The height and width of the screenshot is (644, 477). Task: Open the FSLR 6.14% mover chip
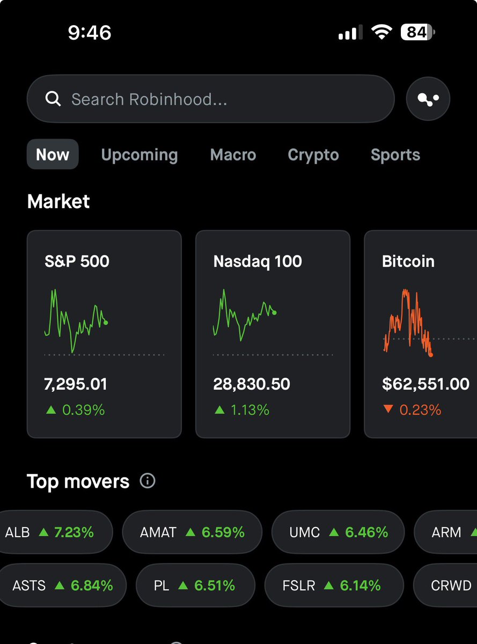[334, 585]
